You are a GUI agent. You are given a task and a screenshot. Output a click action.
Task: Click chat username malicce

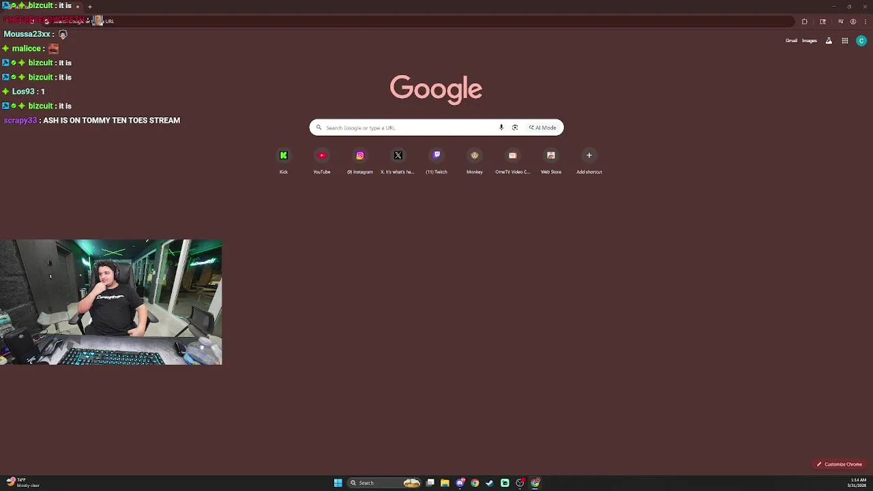[x=27, y=48]
